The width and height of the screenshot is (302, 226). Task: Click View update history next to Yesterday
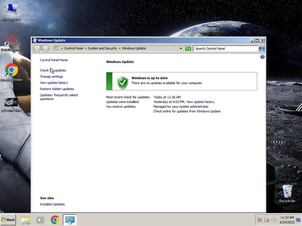click(200, 102)
